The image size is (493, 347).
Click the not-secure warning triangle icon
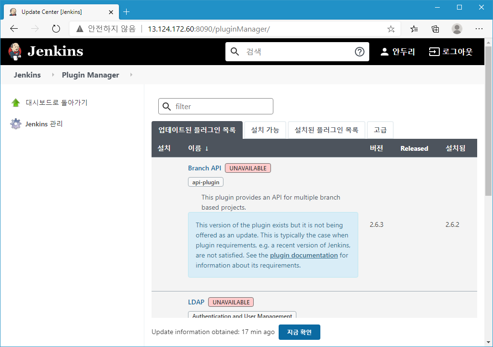point(80,29)
